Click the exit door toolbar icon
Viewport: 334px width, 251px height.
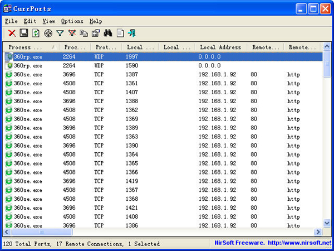[x=132, y=33]
